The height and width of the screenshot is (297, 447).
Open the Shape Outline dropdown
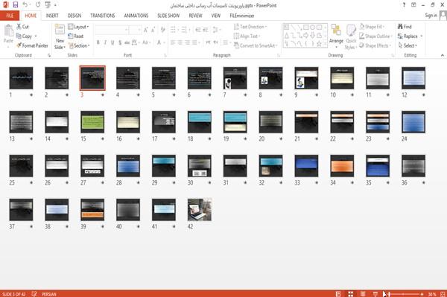pyautogui.click(x=375, y=36)
